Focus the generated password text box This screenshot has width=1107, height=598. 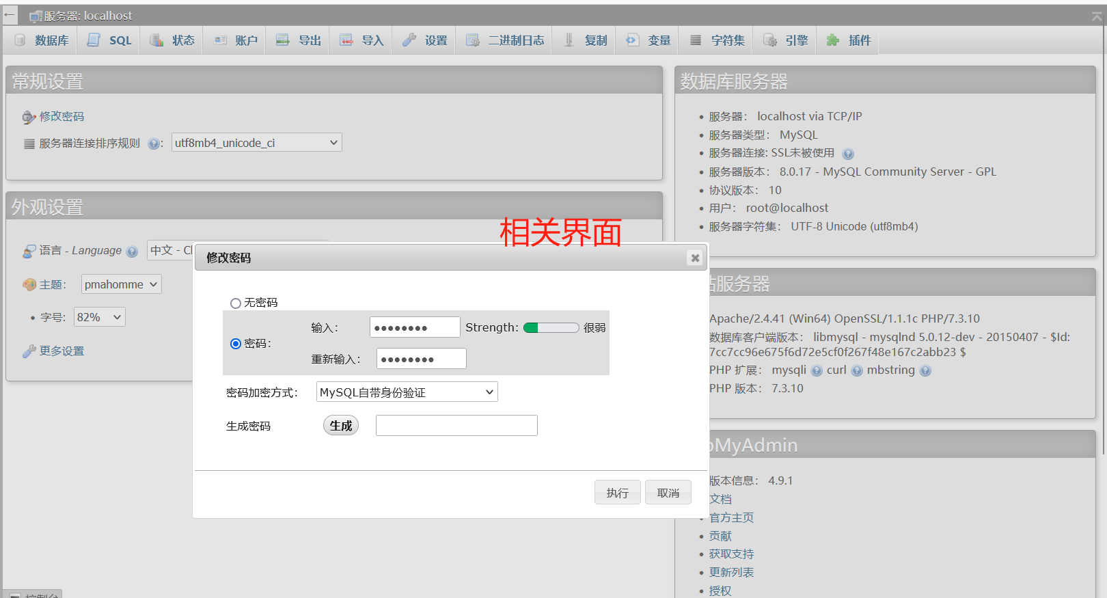456,426
